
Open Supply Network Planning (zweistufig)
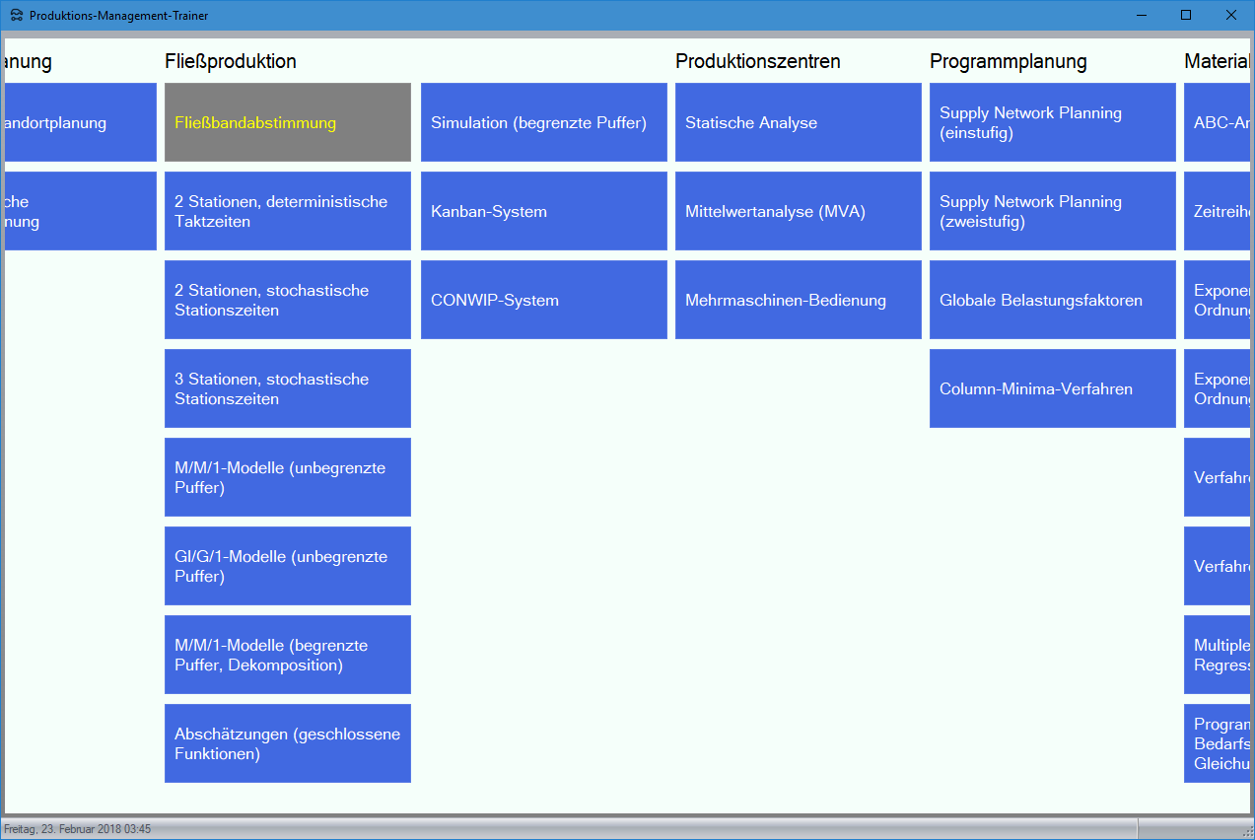point(1052,211)
